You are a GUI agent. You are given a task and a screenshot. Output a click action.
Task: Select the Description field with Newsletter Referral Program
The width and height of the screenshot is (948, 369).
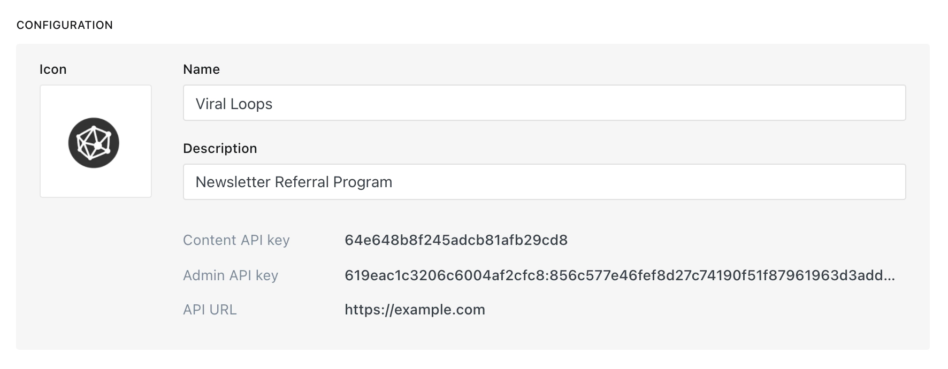coord(544,182)
